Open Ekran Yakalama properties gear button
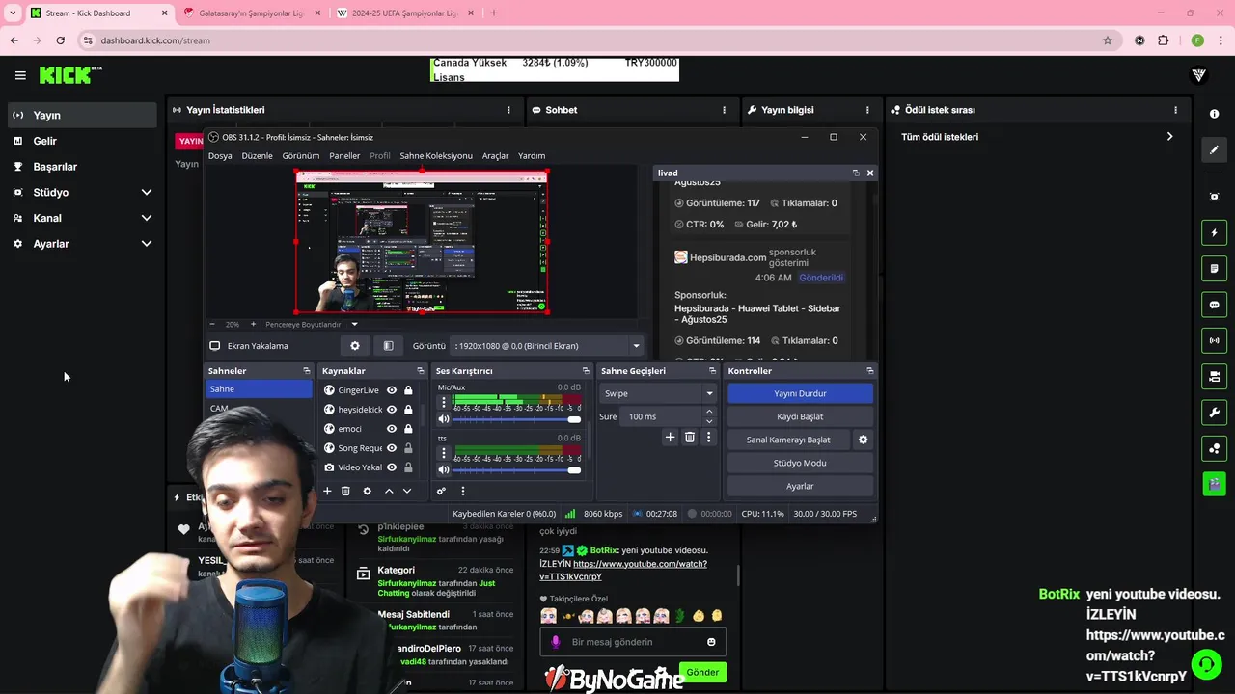Viewport: 1235px width, 694px height. [x=355, y=346]
